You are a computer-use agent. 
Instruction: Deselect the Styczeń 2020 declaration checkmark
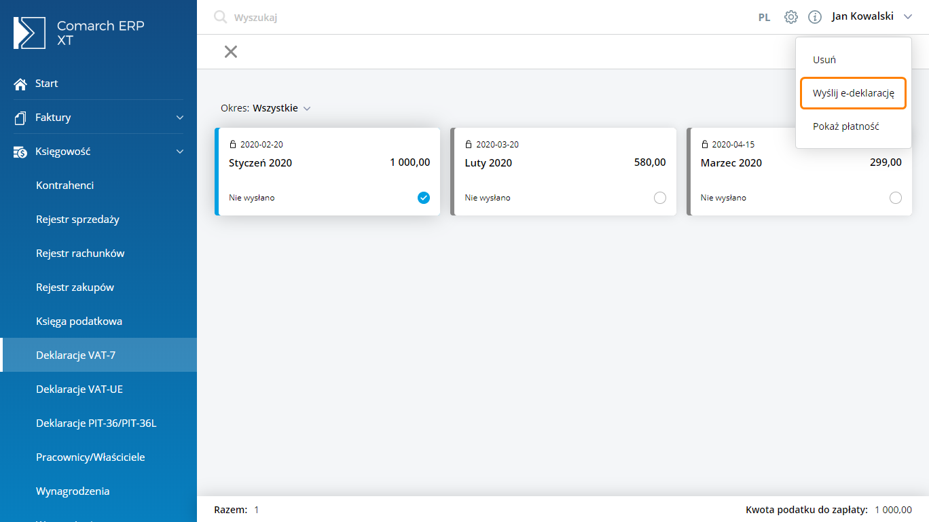(x=424, y=198)
